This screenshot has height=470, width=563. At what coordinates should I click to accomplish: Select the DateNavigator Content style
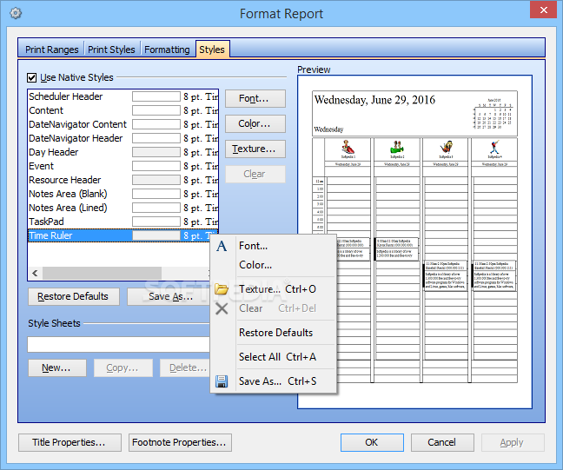coord(123,124)
